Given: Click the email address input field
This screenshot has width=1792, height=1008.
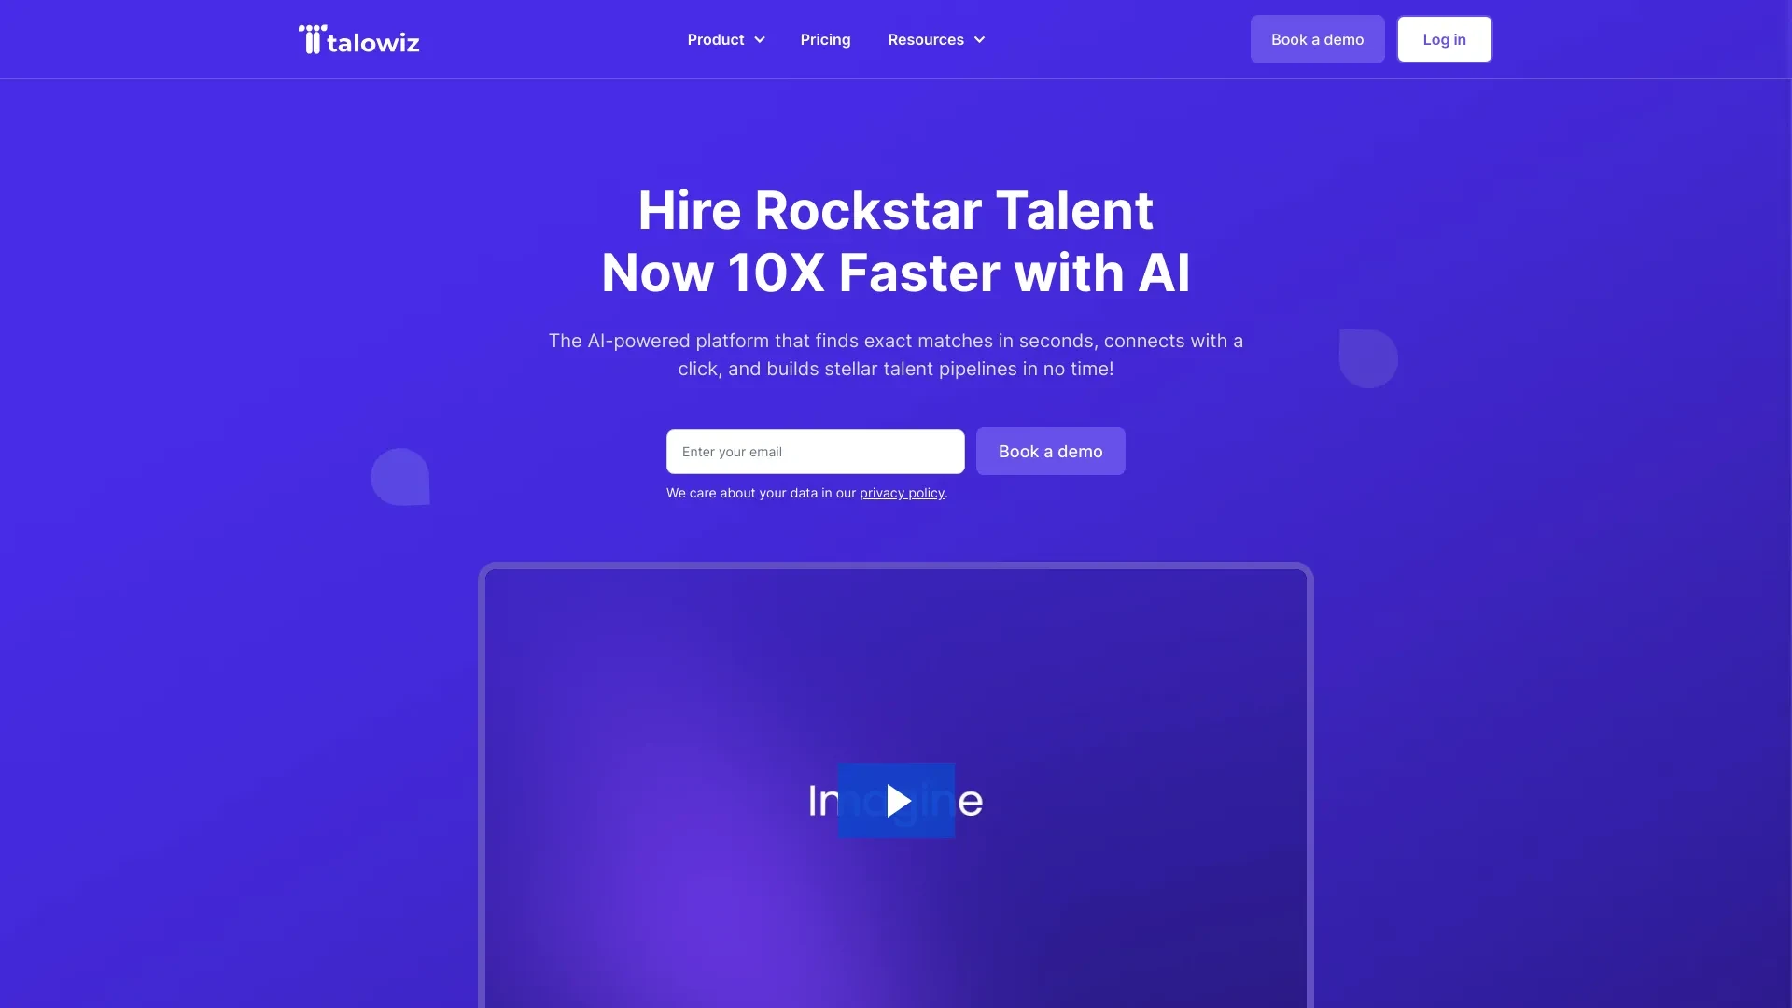Looking at the screenshot, I should click(x=814, y=451).
